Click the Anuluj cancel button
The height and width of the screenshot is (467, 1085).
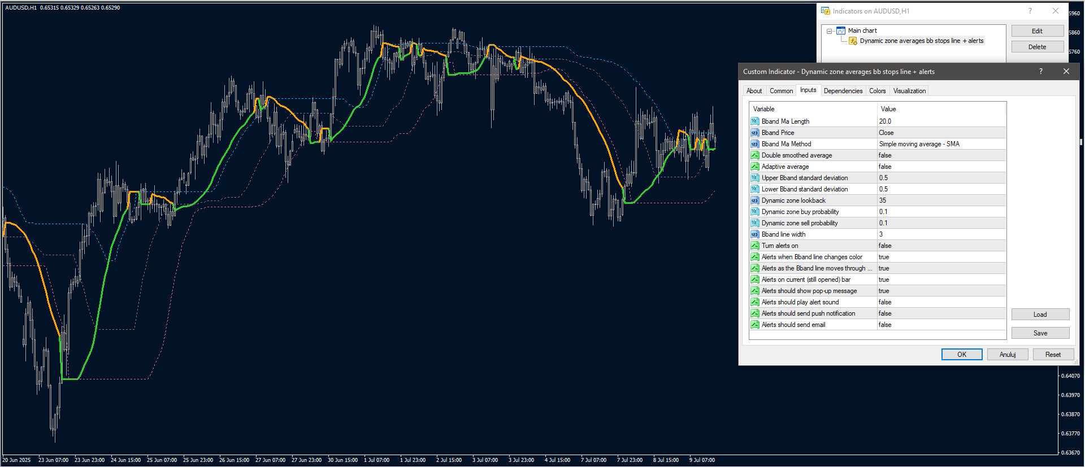[x=1008, y=355]
